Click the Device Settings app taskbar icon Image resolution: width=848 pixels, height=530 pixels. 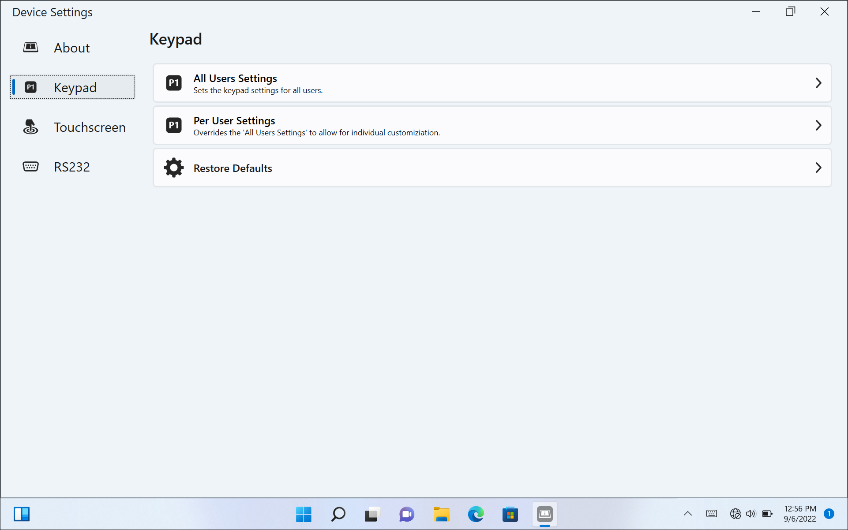(x=544, y=514)
